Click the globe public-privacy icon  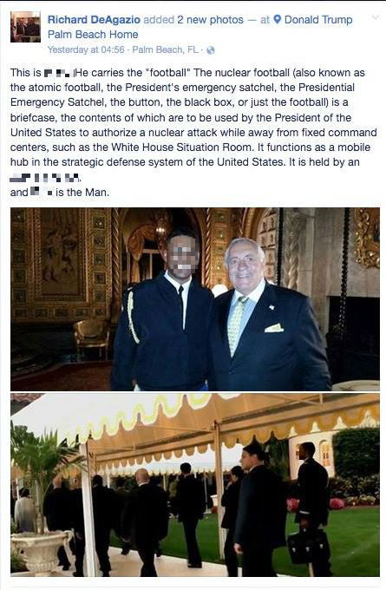coord(211,50)
